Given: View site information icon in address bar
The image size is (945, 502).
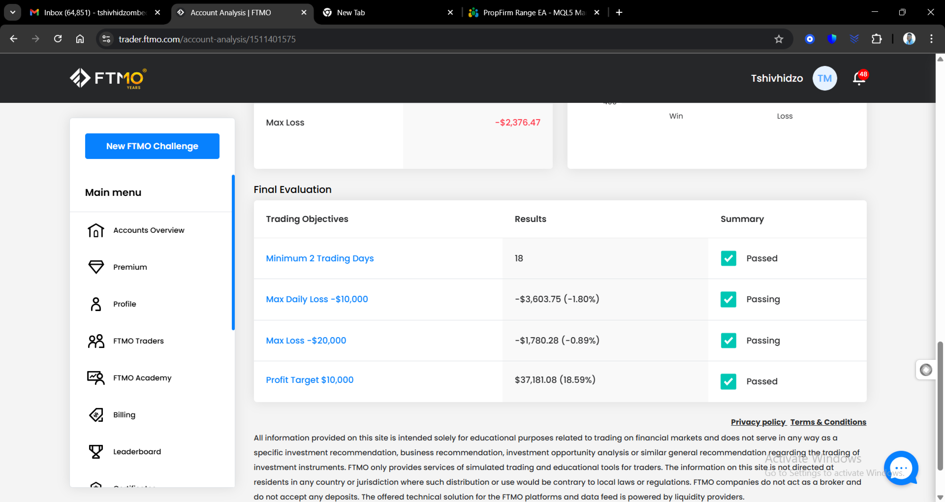Looking at the screenshot, I should (106, 39).
